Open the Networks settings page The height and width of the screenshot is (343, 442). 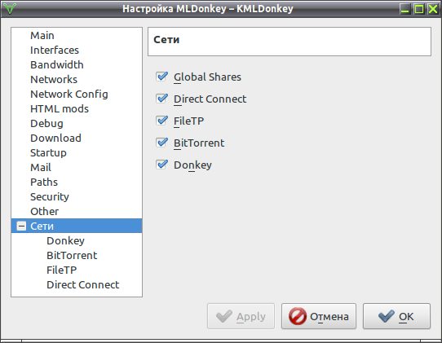pos(54,79)
